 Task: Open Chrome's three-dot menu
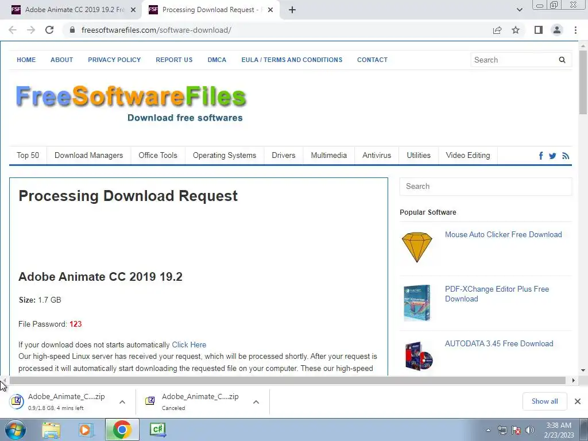pyautogui.click(x=575, y=30)
